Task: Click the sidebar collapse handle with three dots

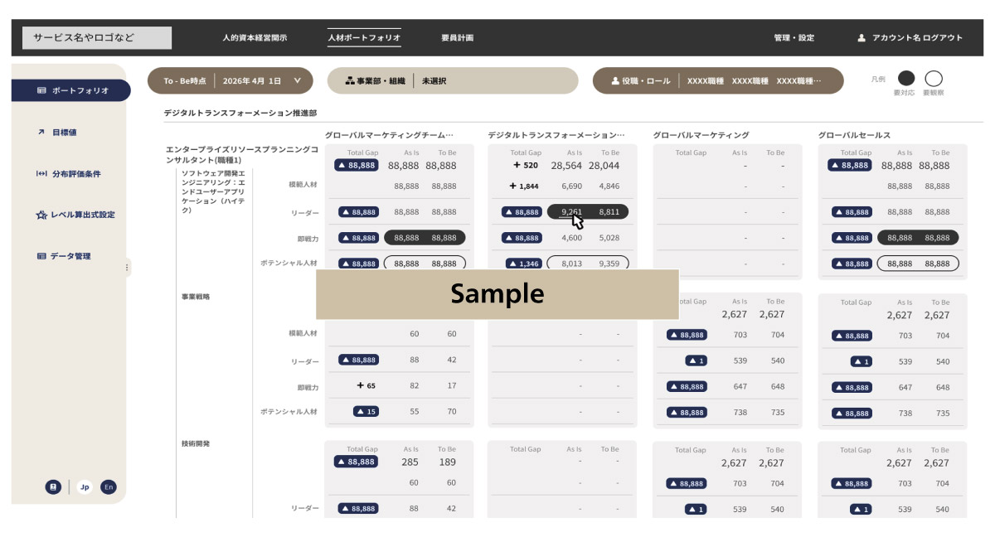Action: [127, 267]
